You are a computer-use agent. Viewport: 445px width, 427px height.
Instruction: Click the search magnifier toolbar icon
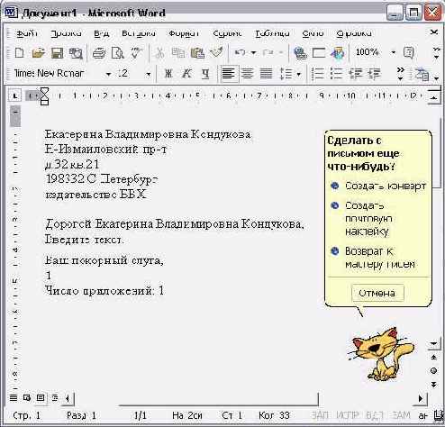(76, 53)
